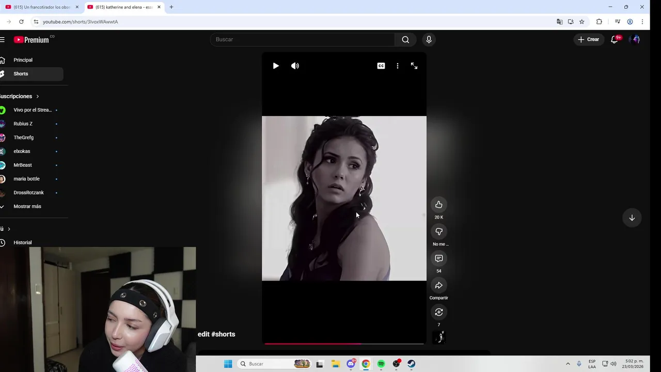Open TheGrefg channel
Viewport: 661px width, 372px height.
[31, 137]
